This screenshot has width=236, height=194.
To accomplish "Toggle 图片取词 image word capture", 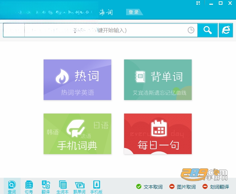I will 183,187.
